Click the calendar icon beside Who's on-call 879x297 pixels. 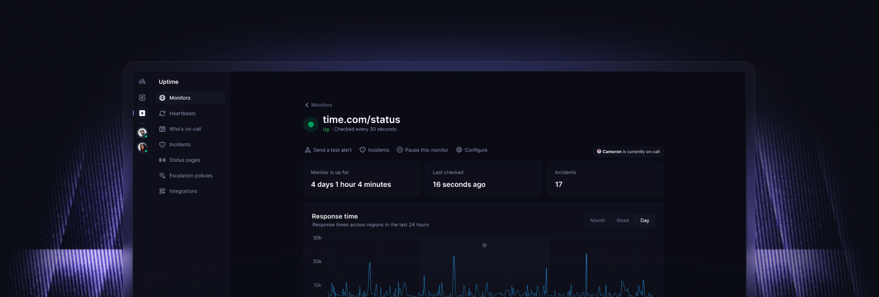click(162, 129)
